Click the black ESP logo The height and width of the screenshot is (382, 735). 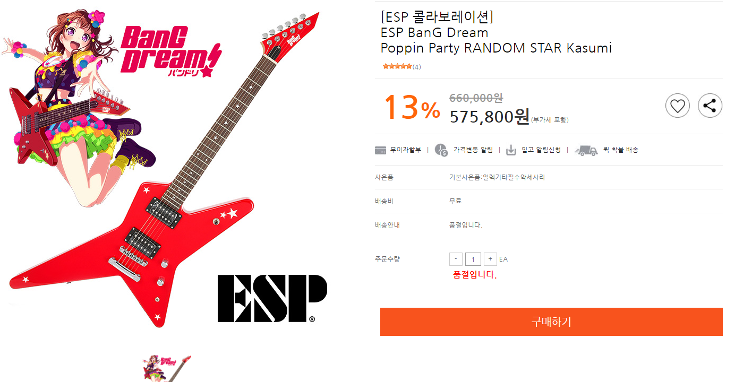[272, 298]
